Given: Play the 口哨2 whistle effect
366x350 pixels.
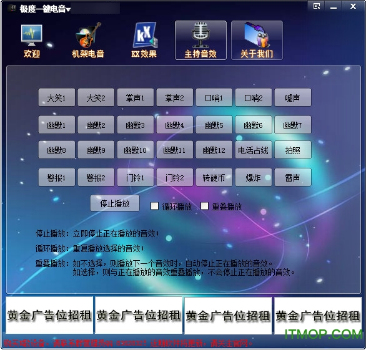Looking at the screenshot, I should click(253, 97).
